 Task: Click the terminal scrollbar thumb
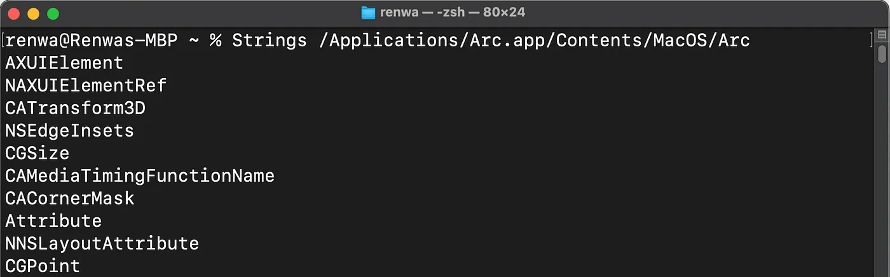(x=882, y=54)
